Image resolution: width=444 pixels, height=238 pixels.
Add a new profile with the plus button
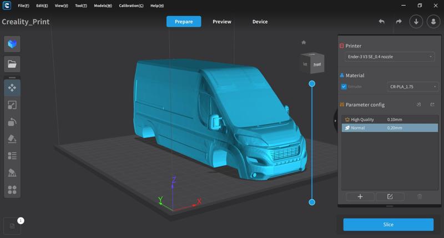click(x=360, y=196)
